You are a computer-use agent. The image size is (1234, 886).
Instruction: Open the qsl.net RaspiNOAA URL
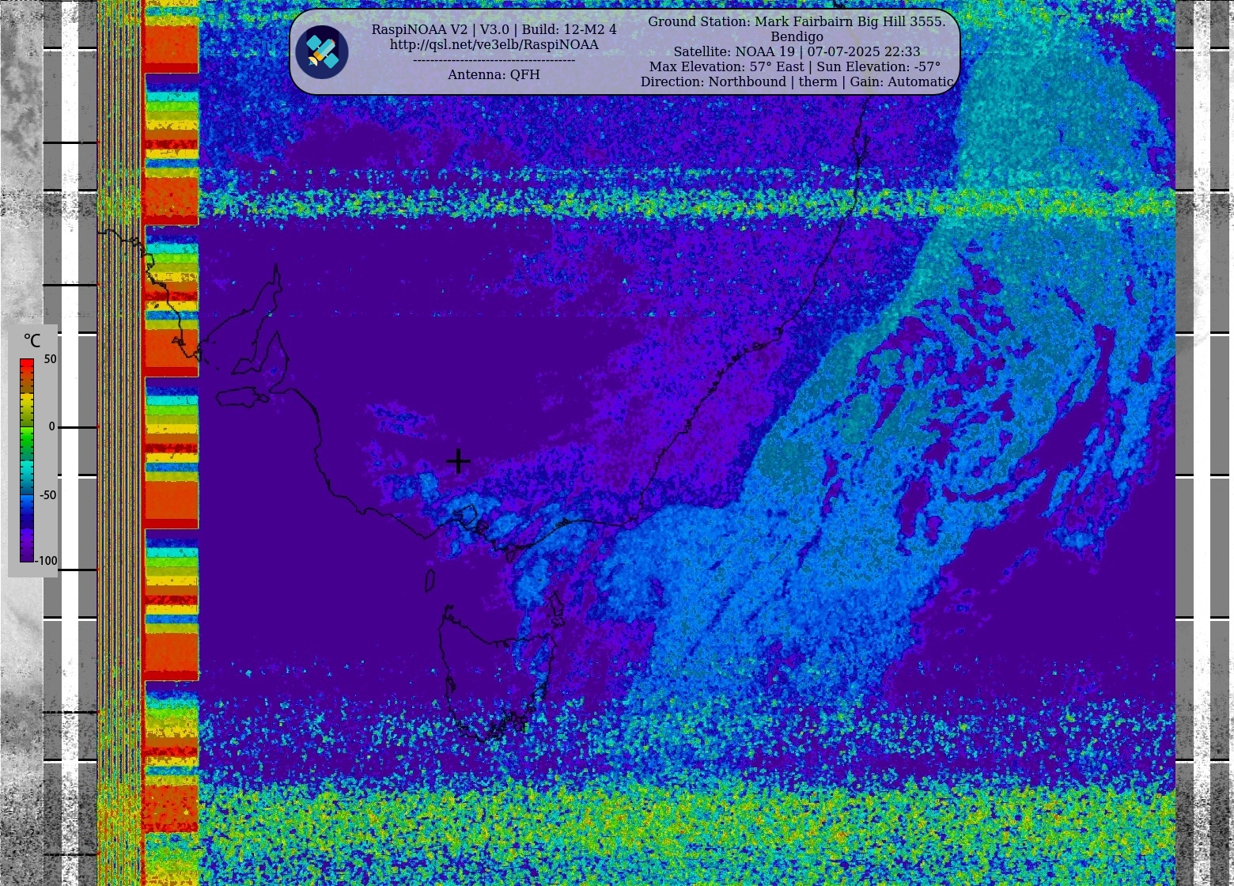coord(494,45)
